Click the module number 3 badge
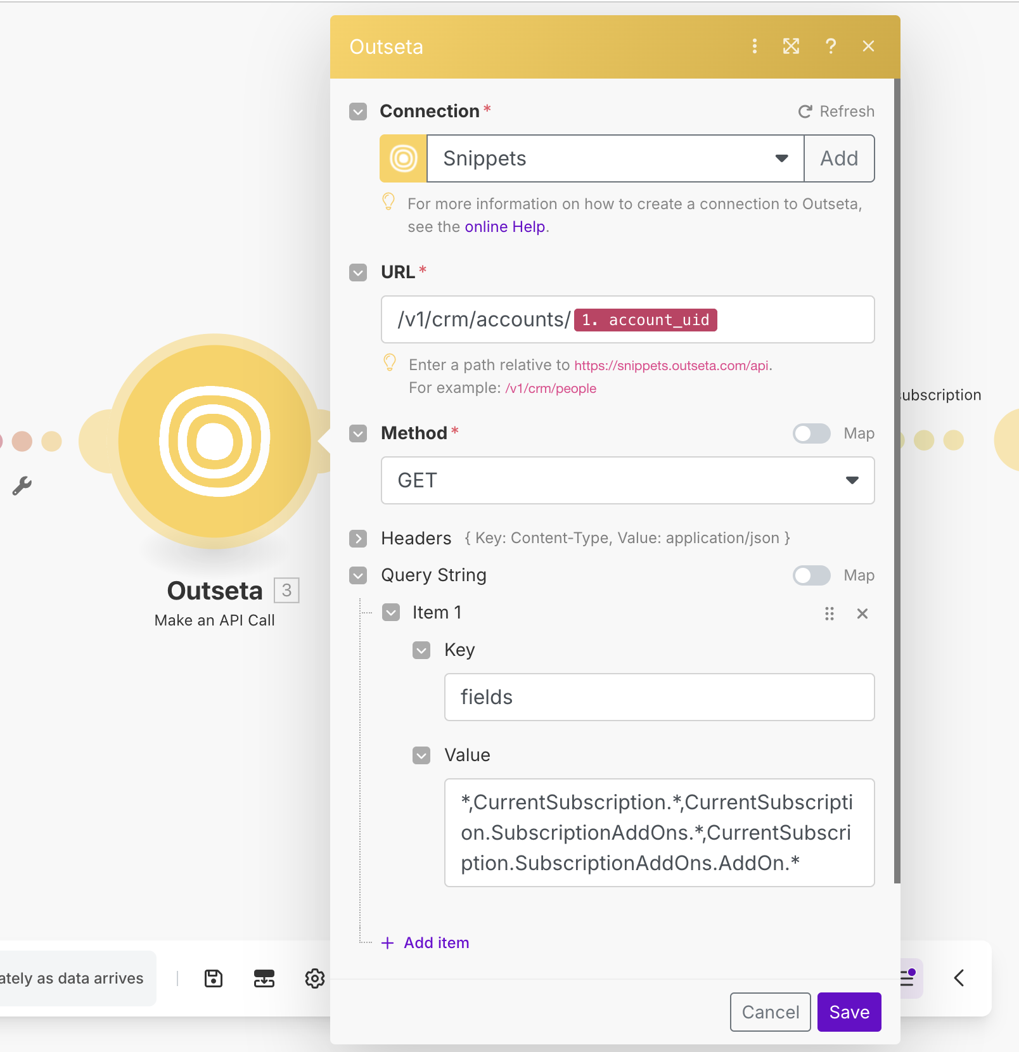Image resolution: width=1019 pixels, height=1052 pixels. pos(286,590)
